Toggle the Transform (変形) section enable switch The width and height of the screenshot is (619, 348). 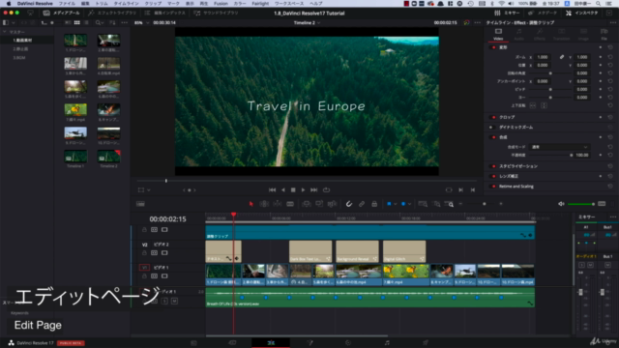point(493,47)
